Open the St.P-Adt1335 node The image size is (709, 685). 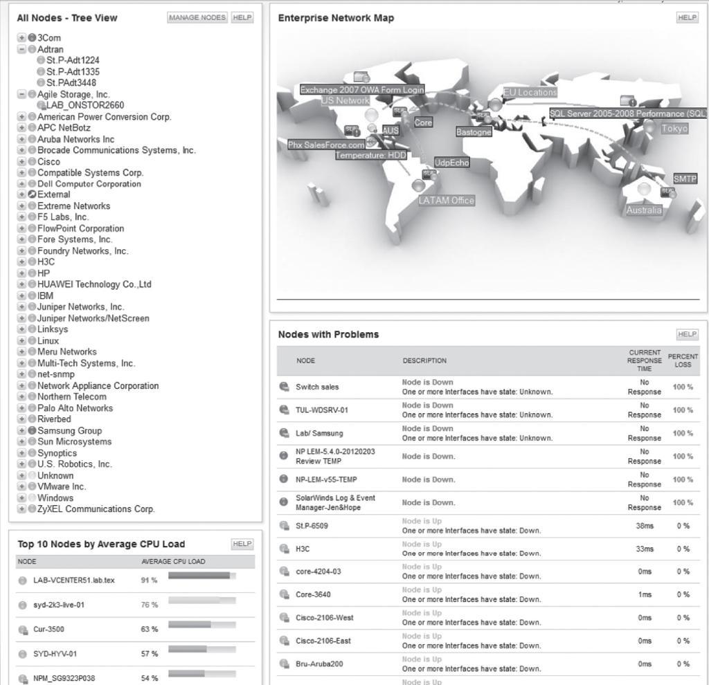(73, 71)
